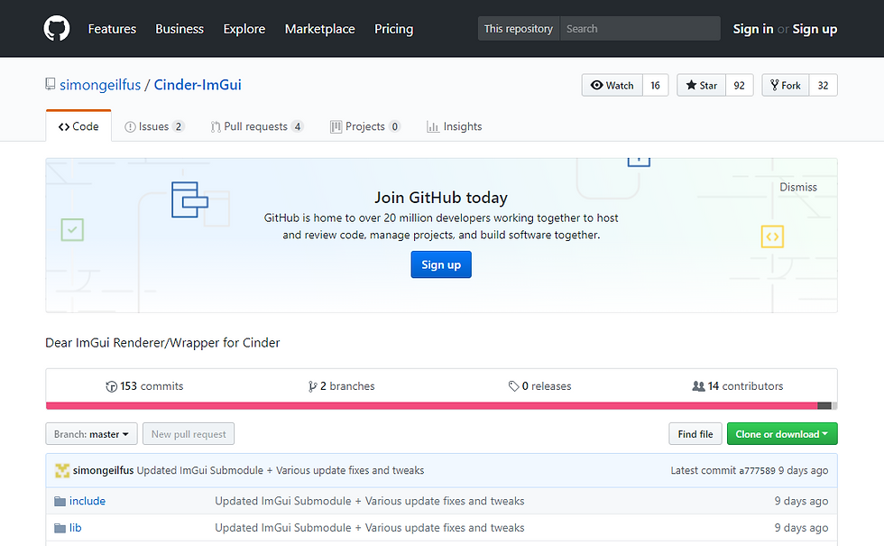The width and height of the screenshot is (884, 546).
Task: View the 92 stargazers count
Action: point(739,85)
